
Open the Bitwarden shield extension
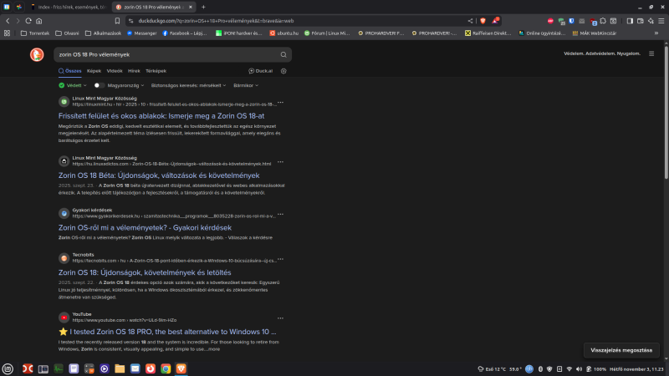coord(571,20)
